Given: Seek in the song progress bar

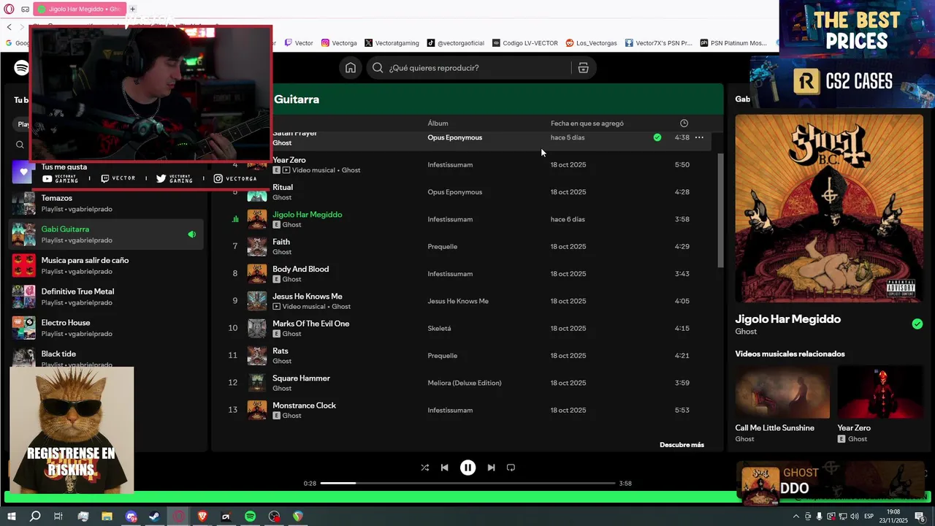Looking at the screenshot, I should (467, 483).
